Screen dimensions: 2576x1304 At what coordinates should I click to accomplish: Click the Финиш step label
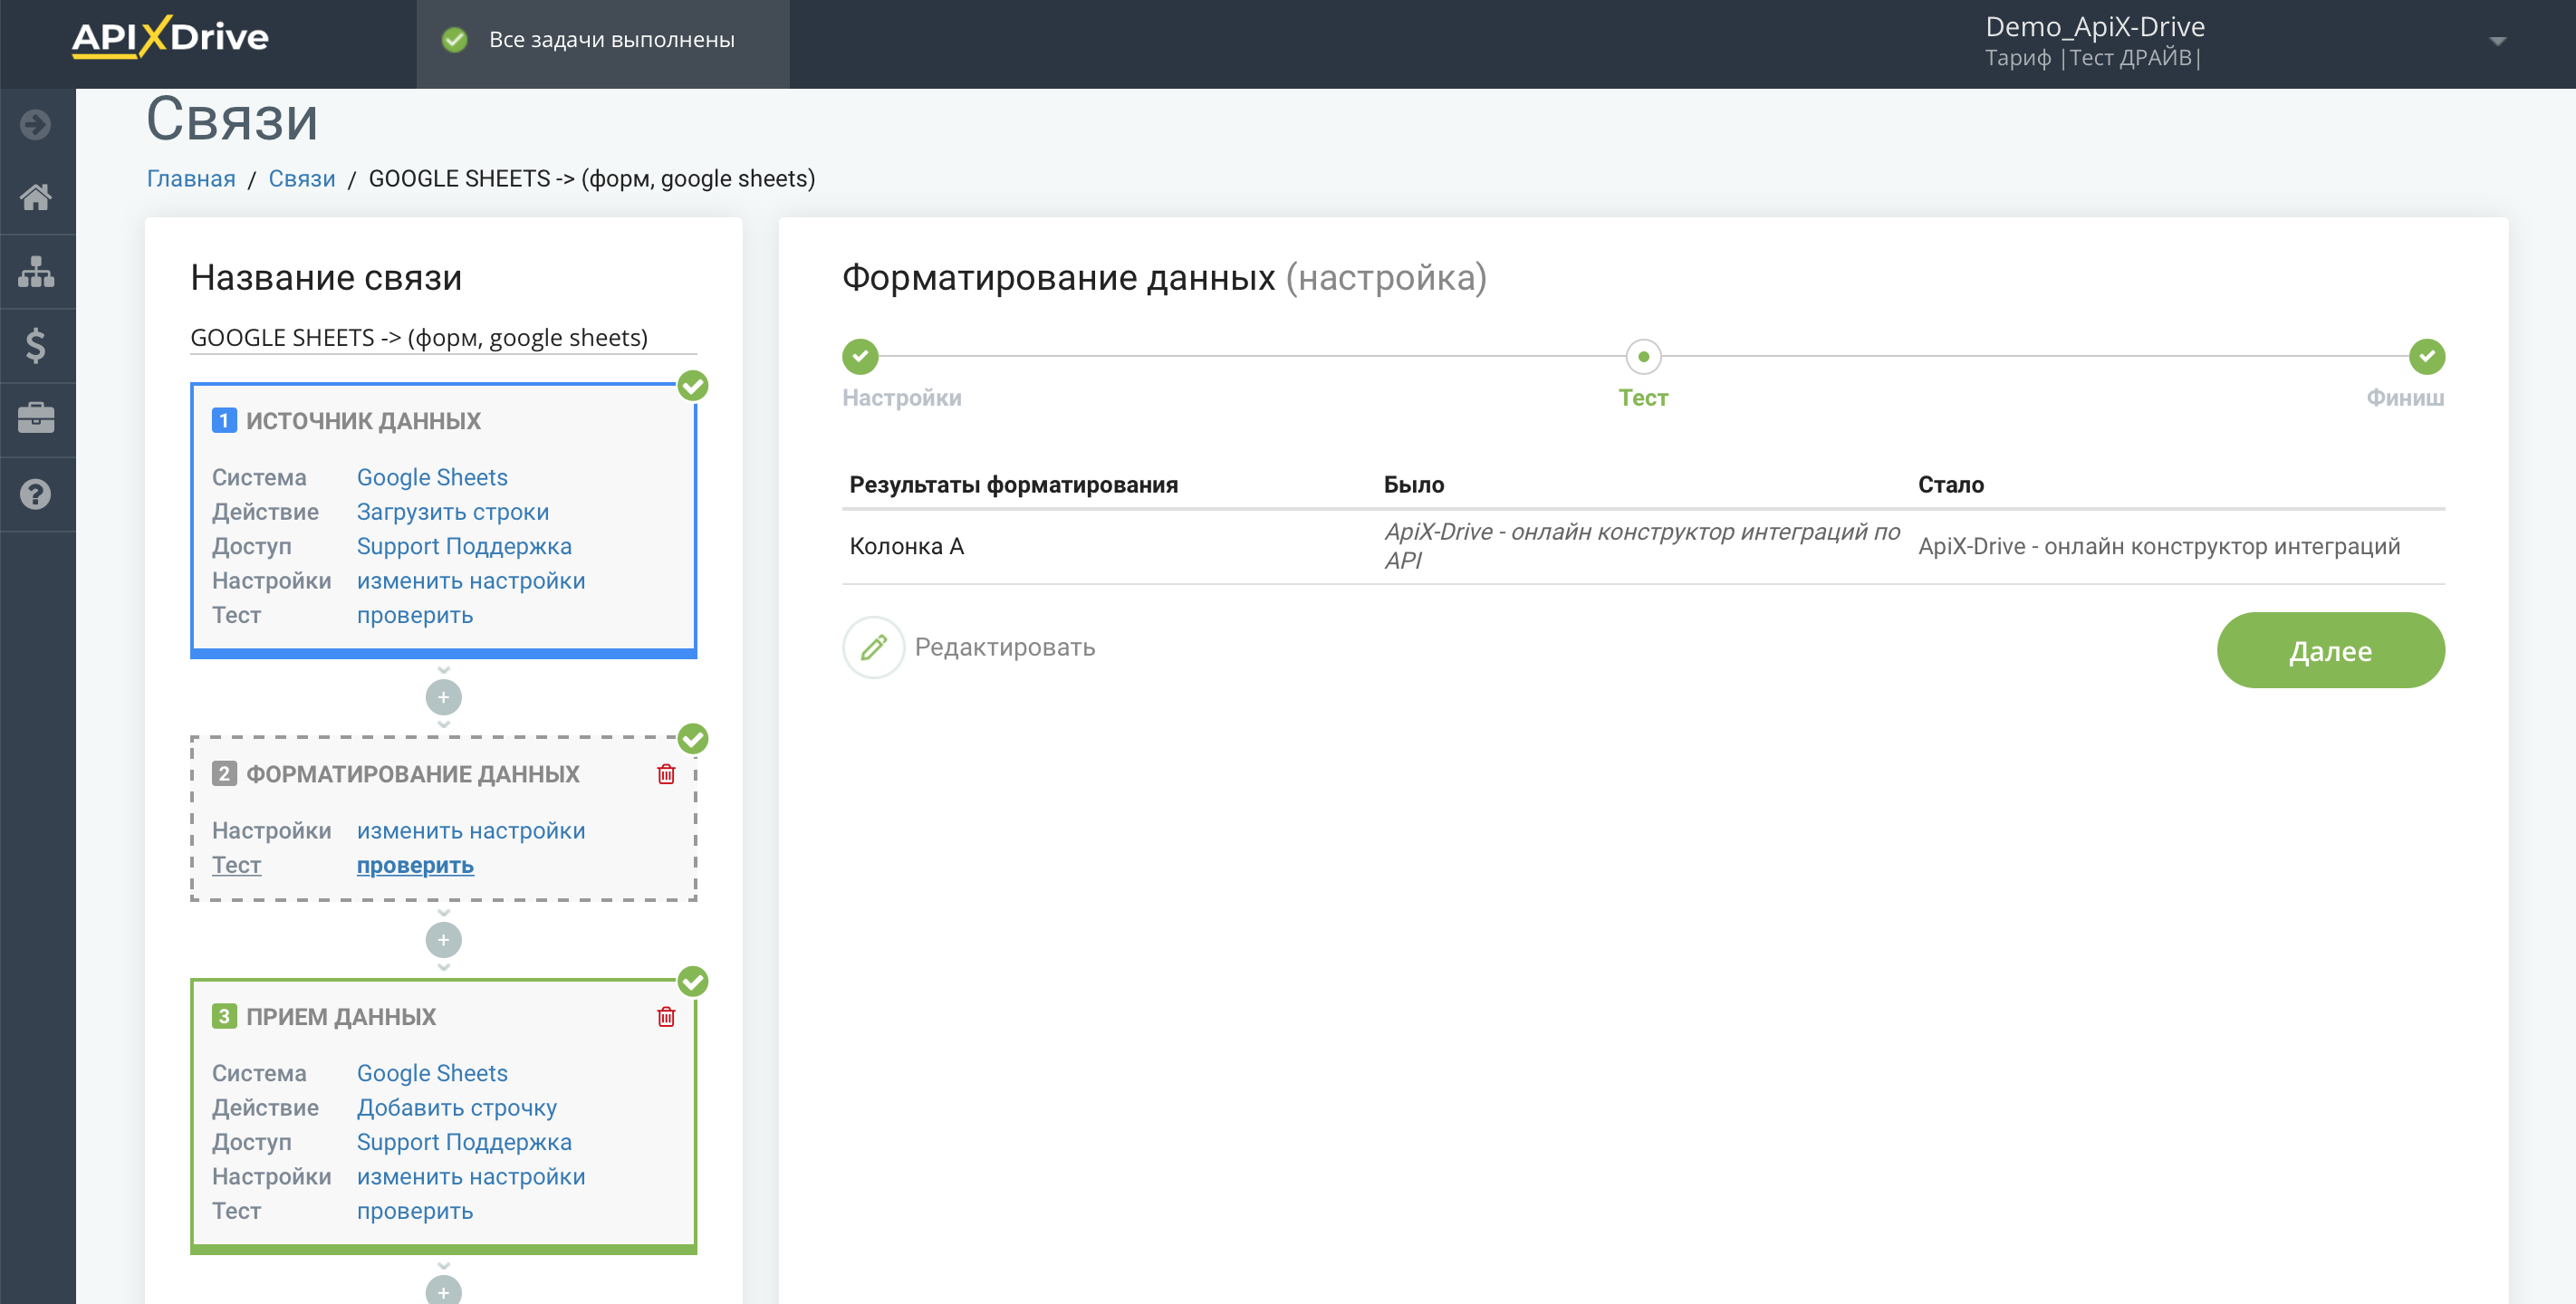click(2404, 398)
